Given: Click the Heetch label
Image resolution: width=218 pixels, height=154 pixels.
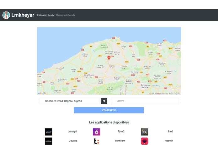Looking at the screenshot, I should 169,141.
